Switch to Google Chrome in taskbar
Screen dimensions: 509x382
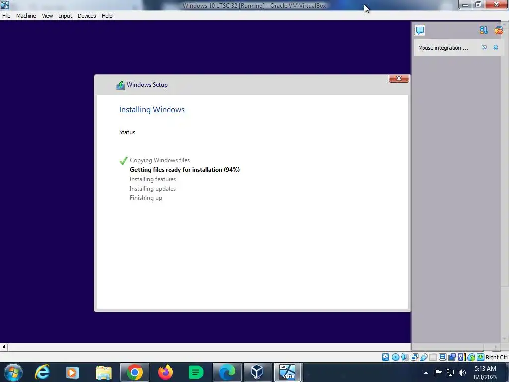click(134, 372)
